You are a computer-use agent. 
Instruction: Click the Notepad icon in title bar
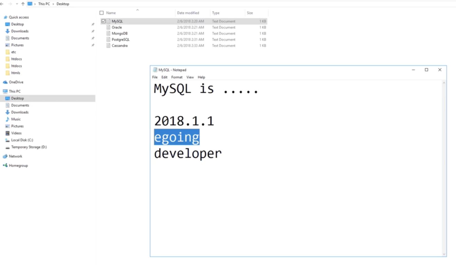pyautogui.click(x=155, y=70)
